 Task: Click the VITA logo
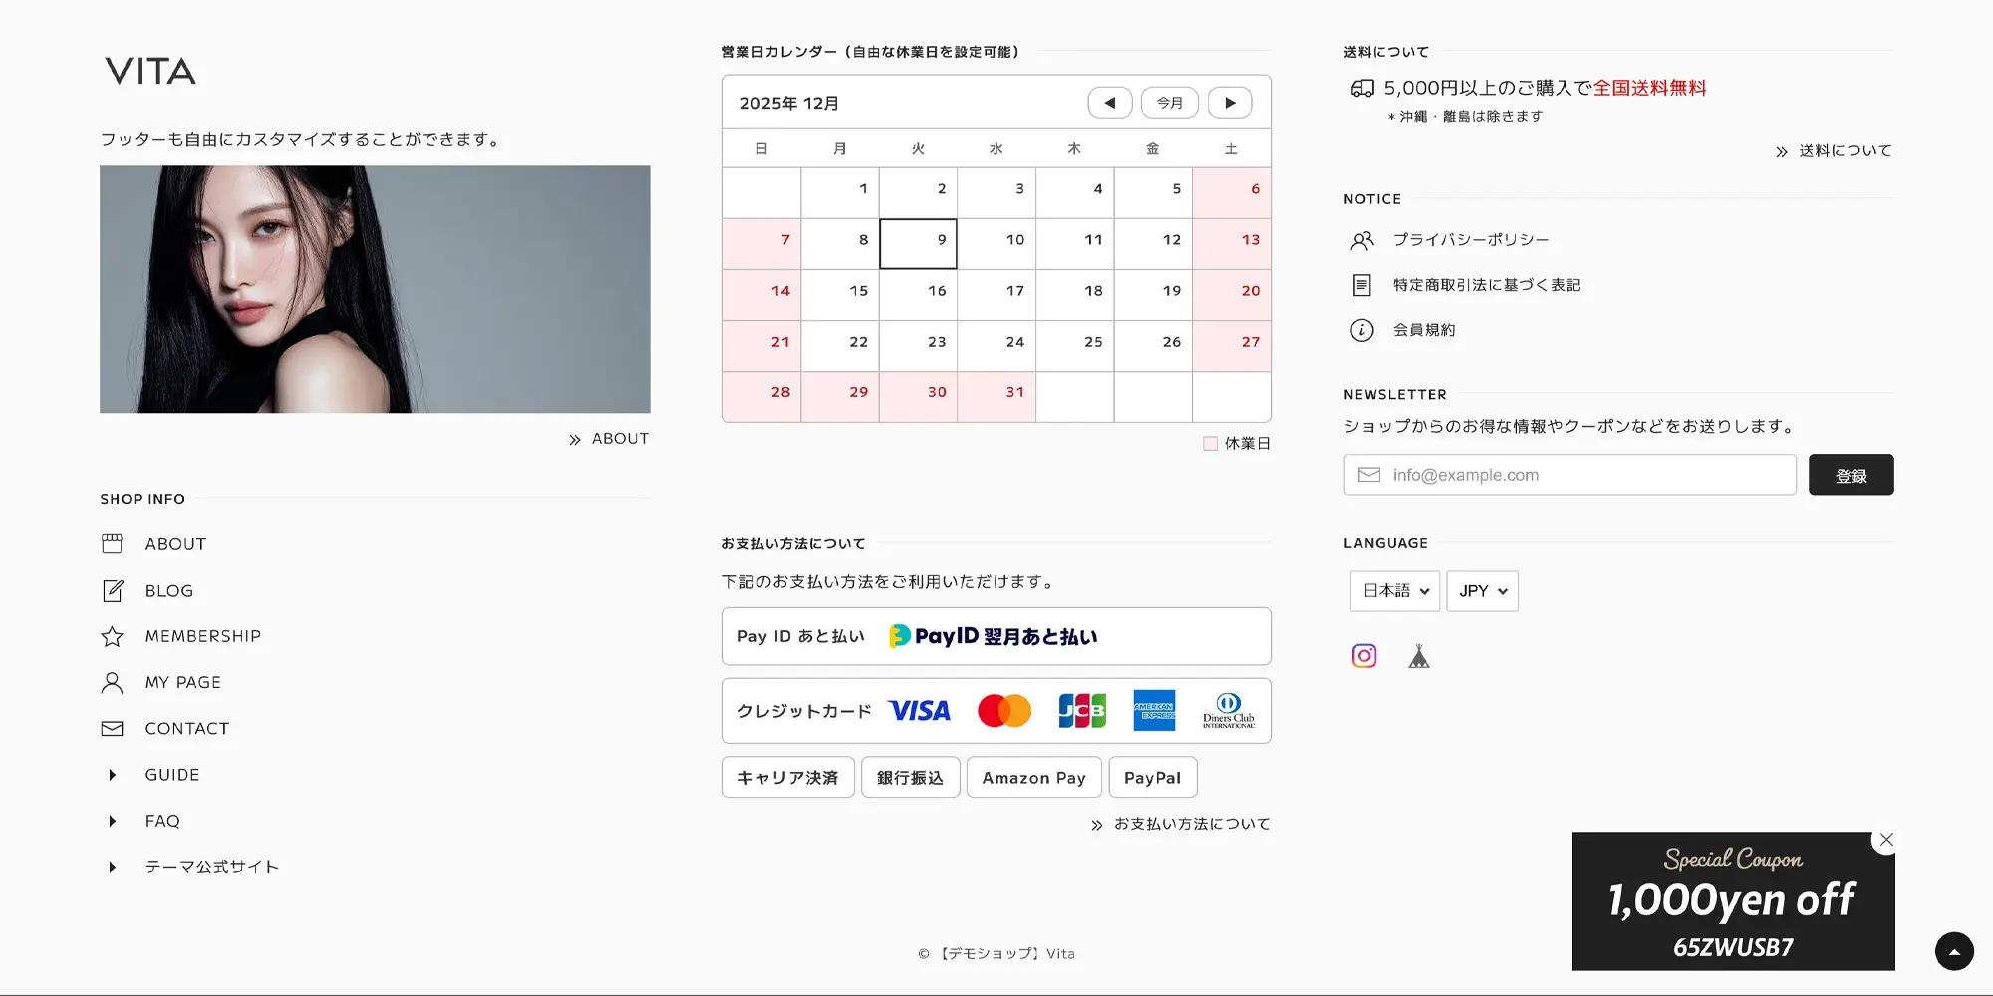click(150, 72)
